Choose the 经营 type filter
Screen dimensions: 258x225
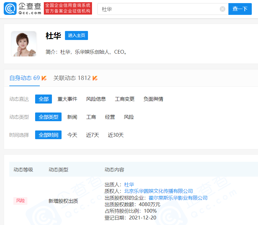pos(110,117)
